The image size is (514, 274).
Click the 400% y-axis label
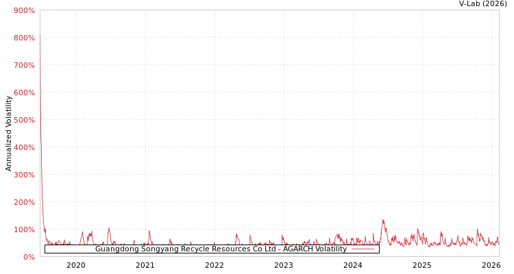(x=24, y=147)
